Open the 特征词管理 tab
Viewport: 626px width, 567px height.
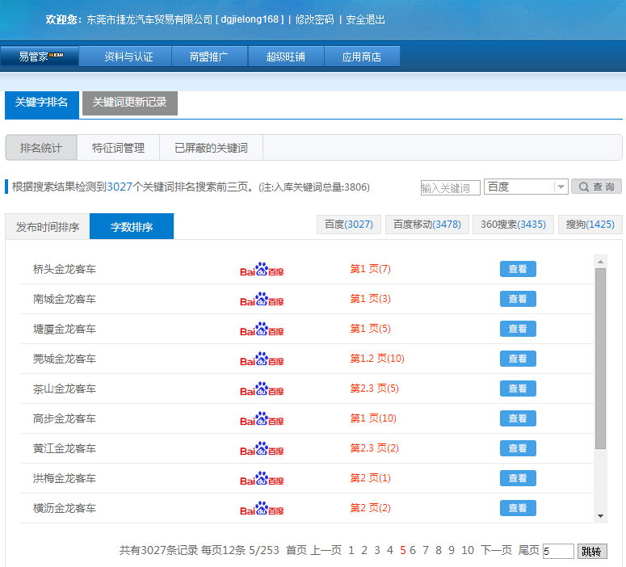tap(118, 148)
